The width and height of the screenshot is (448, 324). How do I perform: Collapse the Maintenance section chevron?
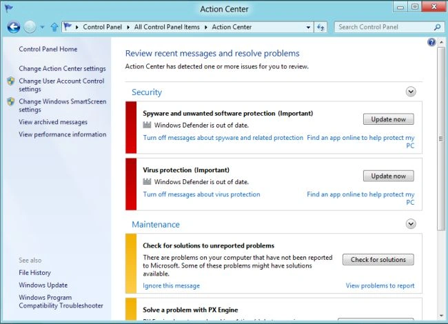(411, 224)
